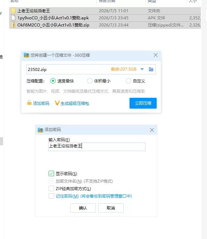This screenshot has height=239, width=207.
Task: Click the orange V icon for 超级压缩包
Action: coord(57,103)
